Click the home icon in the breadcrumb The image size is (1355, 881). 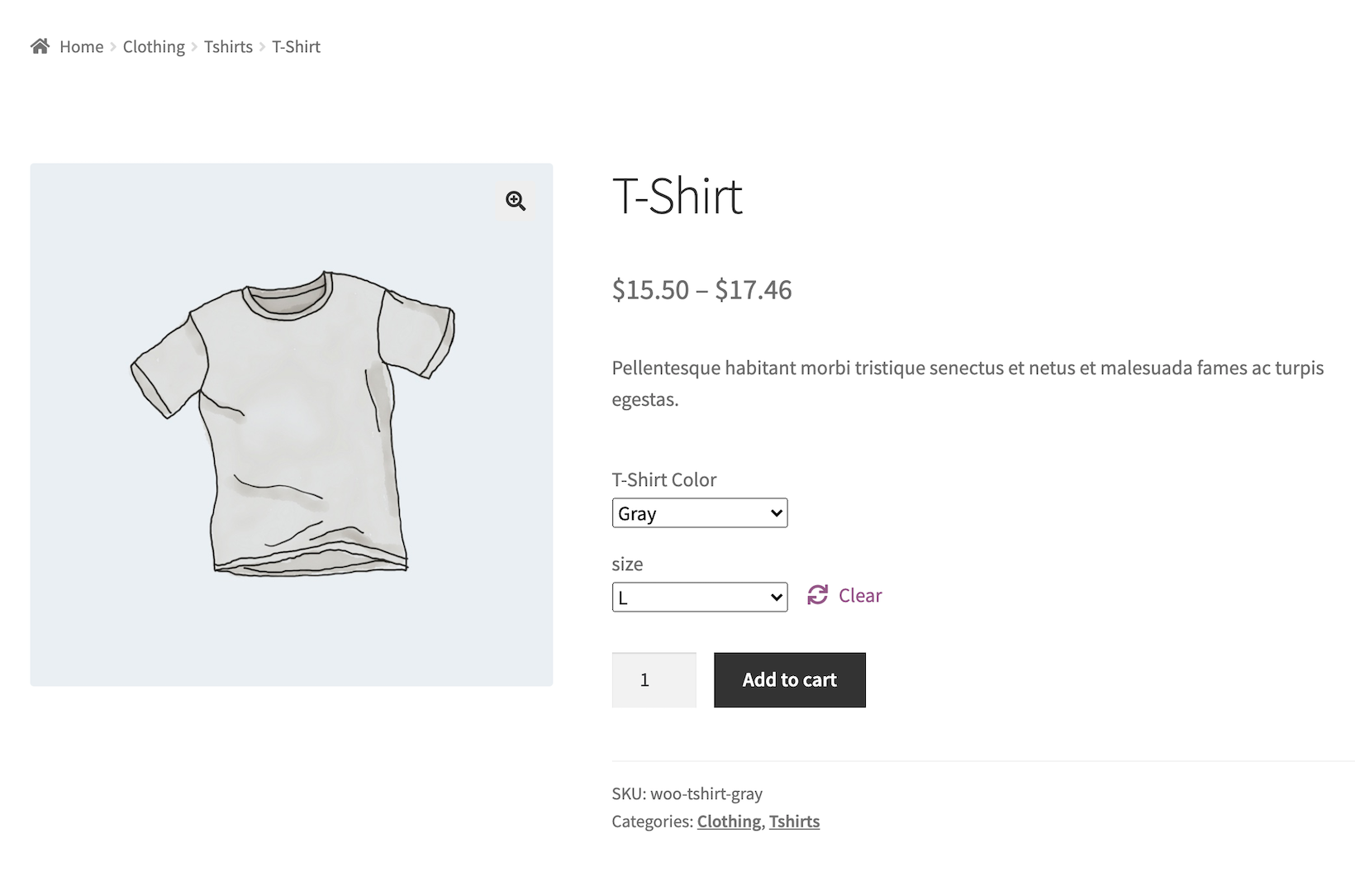(40, 46)
